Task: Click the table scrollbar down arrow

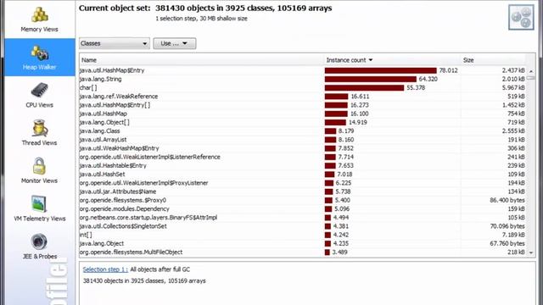Action: tap(531, 252)
